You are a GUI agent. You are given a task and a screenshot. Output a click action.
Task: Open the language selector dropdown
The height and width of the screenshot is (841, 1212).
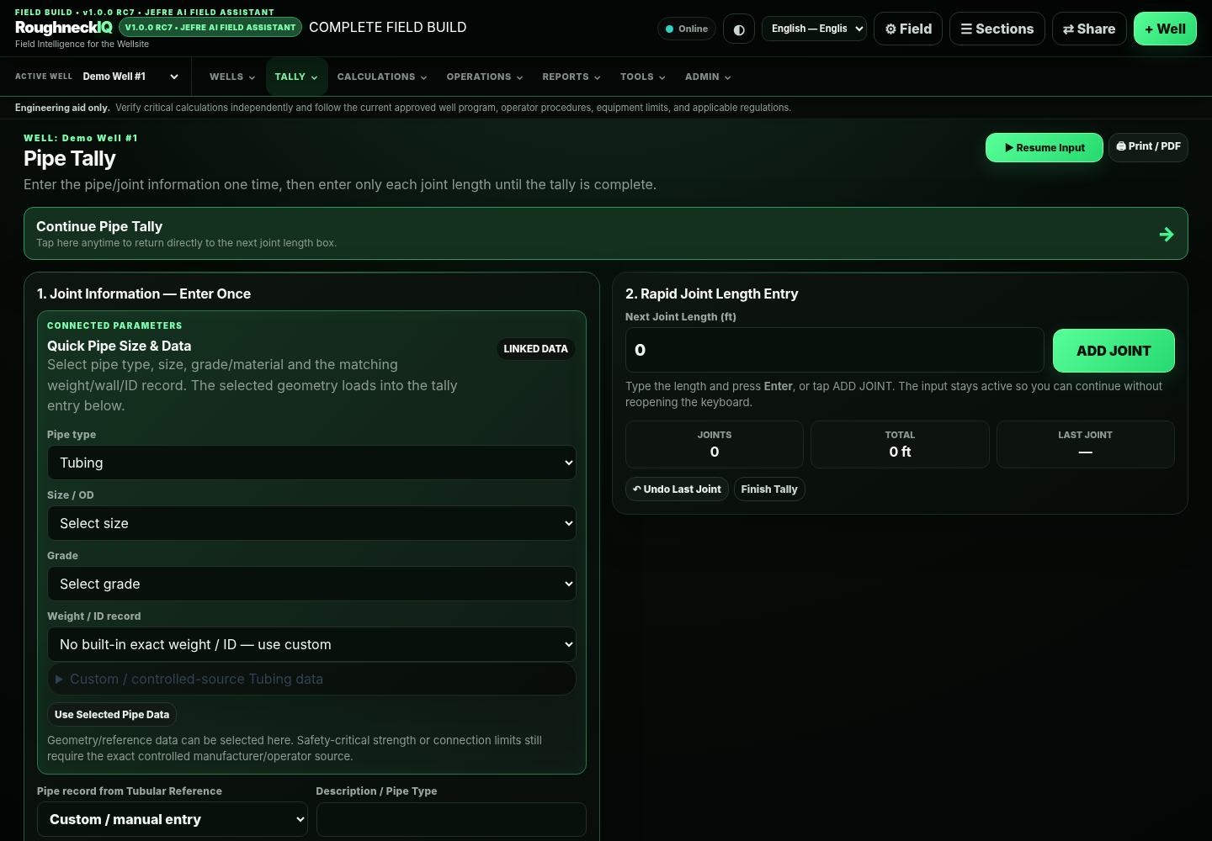(x=814, y=29)
